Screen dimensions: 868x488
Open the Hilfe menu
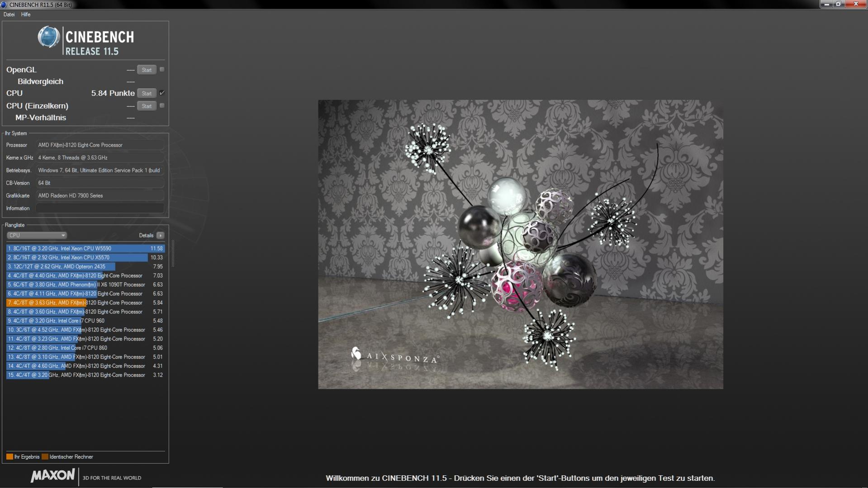[26, 14]
